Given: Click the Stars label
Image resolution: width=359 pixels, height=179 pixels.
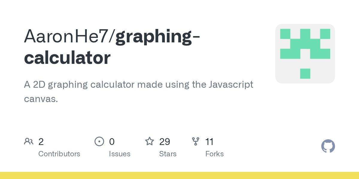Looking at the screenshot, I should click(168, 154).
